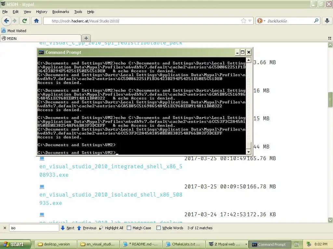Open the Windows start menu

(x=15, y=244)
